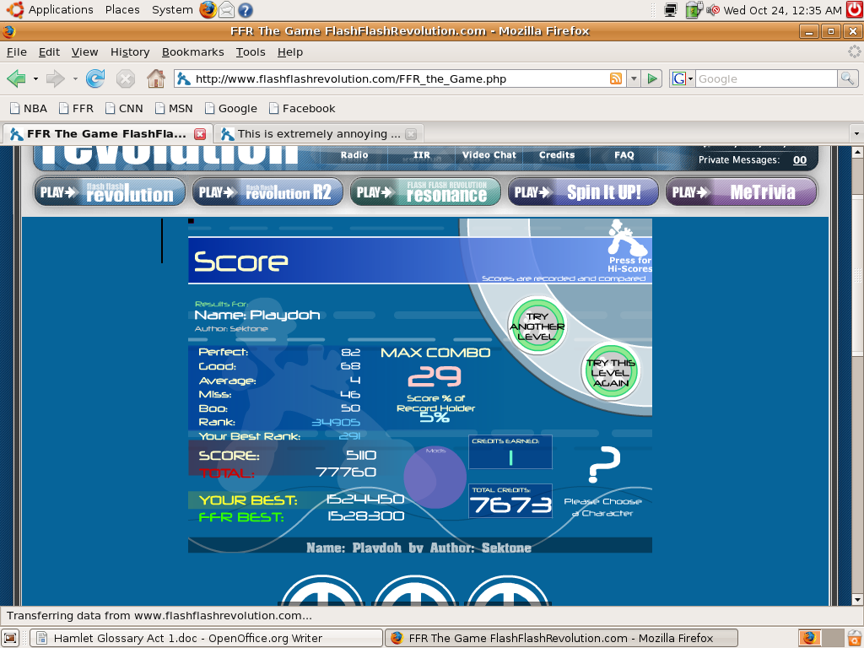
Task: Click the RSS feed icon in address bar
Action: [x=616, y=78]
